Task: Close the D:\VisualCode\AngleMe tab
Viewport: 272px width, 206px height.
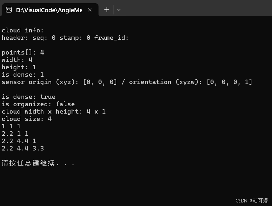Action: pyautogui.click(x=89, y=10)
